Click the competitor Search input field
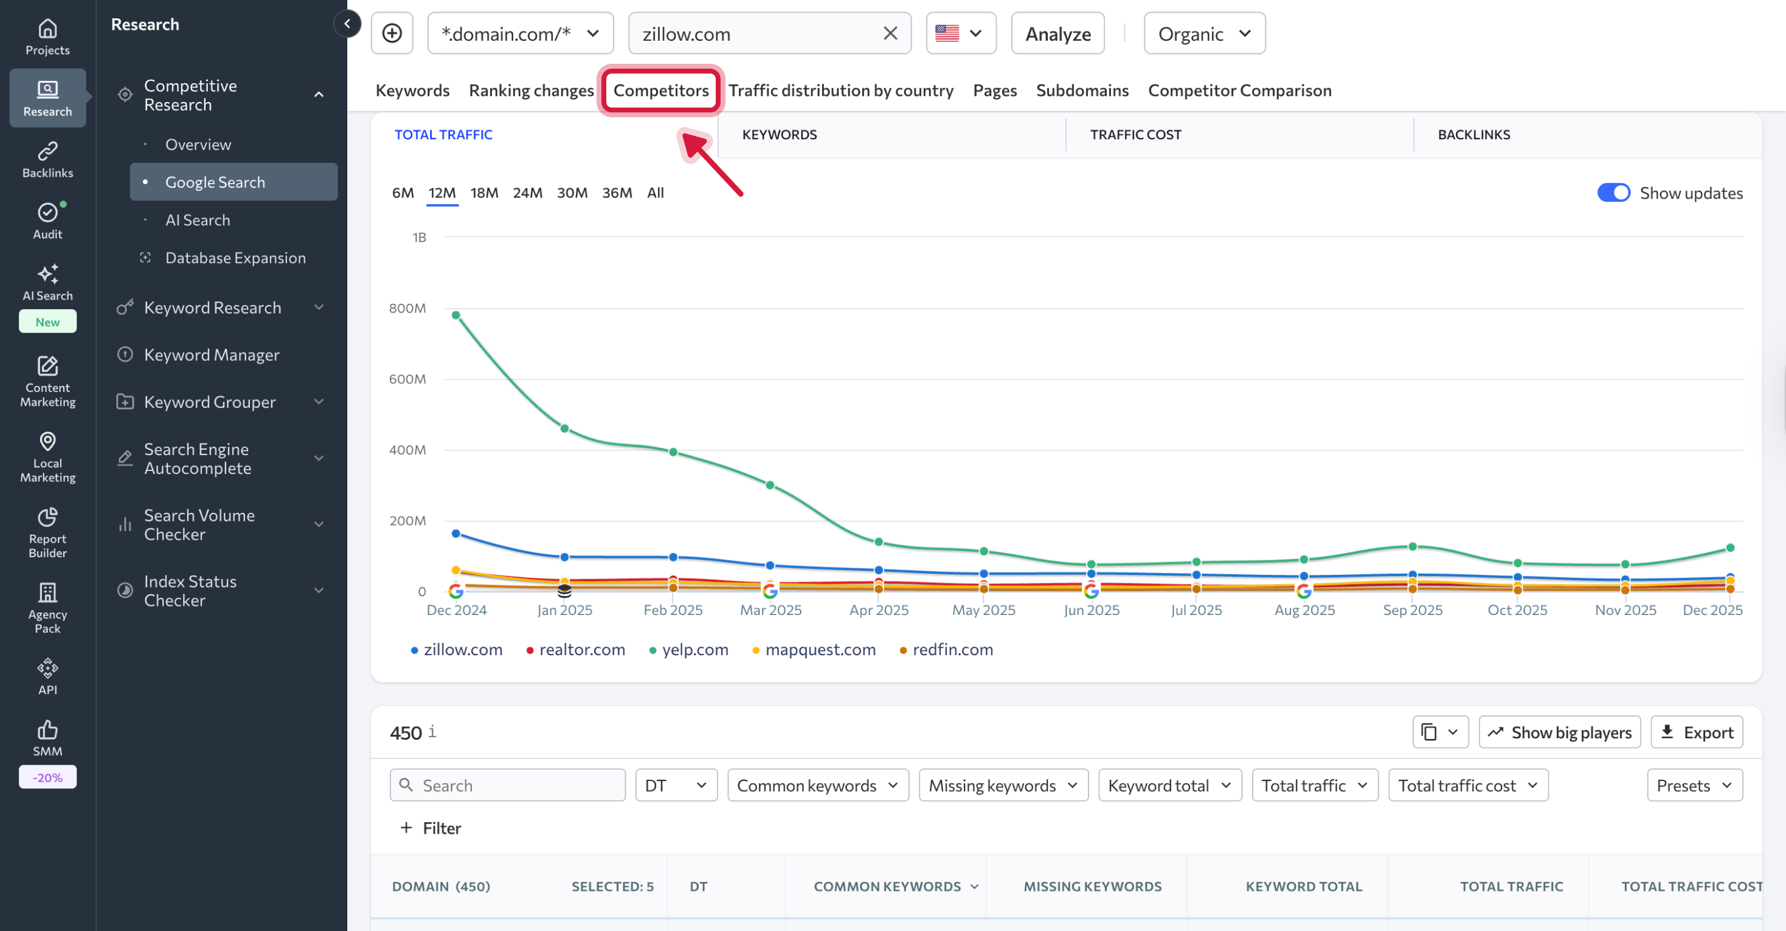1786x931 pixels. coord(508,786)
